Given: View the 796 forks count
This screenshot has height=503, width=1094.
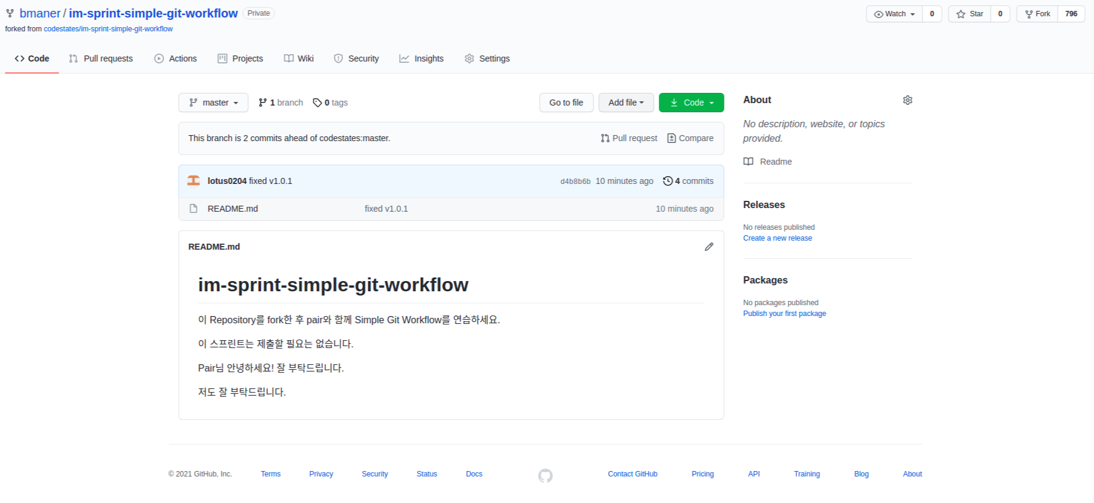Looking at the screenshot, I should (x=1072, y=14).
